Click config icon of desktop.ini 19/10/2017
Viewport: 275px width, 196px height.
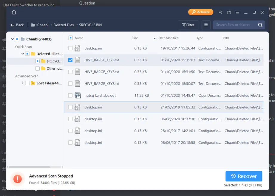click(77, 48)
